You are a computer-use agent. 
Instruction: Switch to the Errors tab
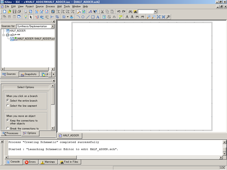(30, 162)
